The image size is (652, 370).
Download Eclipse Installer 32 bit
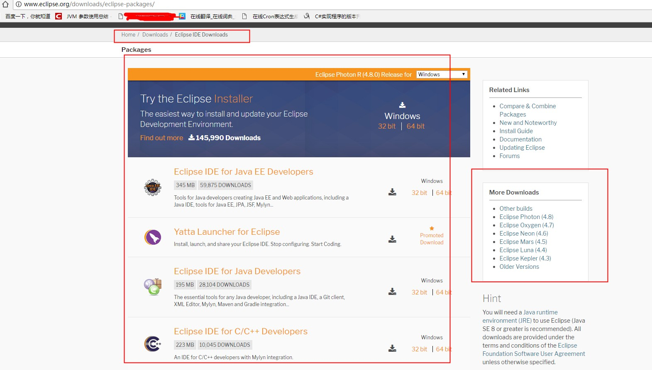(387, 126)
